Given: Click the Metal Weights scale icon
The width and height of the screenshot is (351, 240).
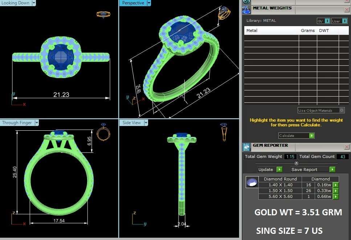Looking at the screenshot, I should (x=246, y=10).
